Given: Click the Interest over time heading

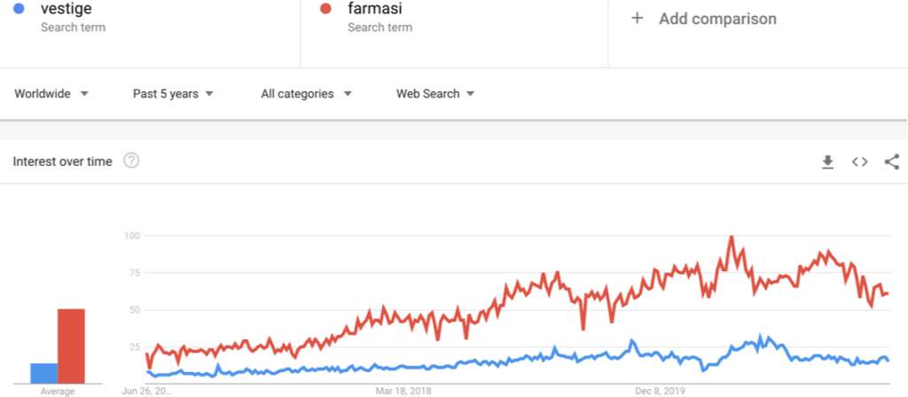Looking at the screenshot, I should pos(63,161).
